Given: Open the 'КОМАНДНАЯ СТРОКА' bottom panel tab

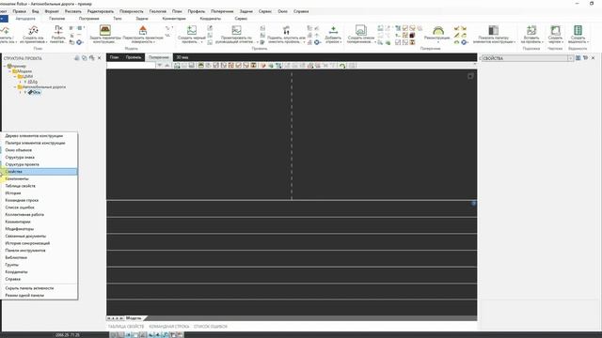Looking at the screenshot, I should 169,327.
